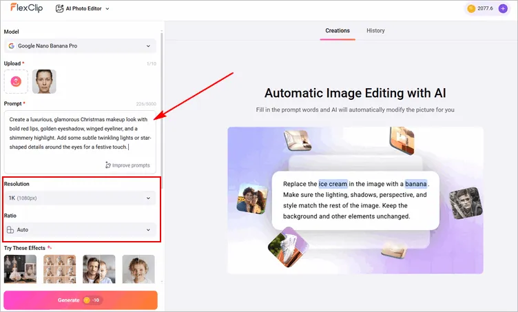This screenshot has width=518, height=312.
Task: Click the ratio layout icon beside Auto
Action: 10,230
